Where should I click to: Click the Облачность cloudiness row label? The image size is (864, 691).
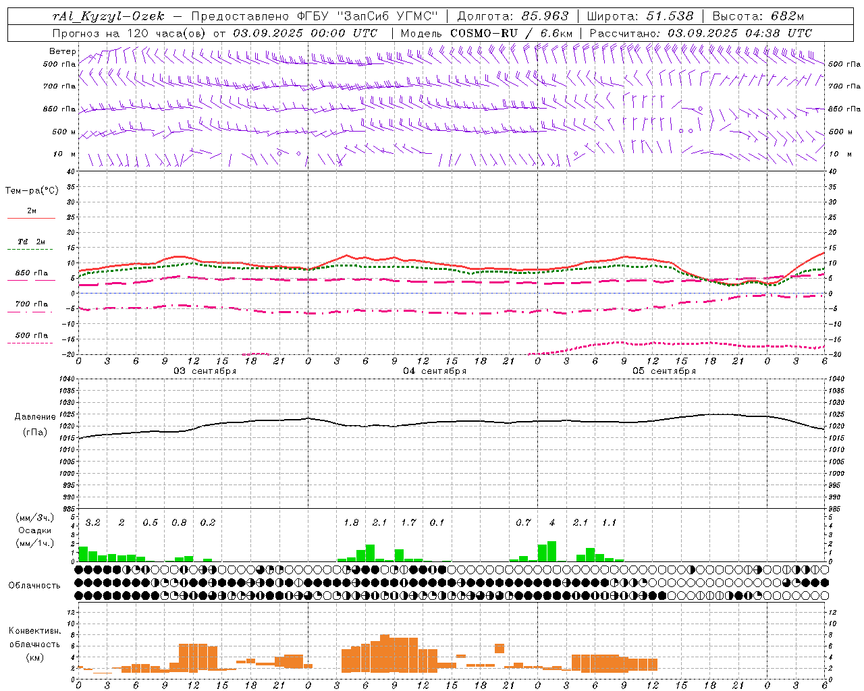[34, 585]
